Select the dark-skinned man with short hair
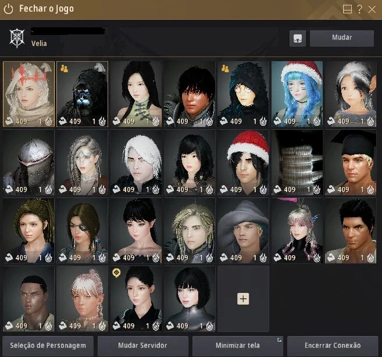The image size is (382, 357). pos(28,299)
